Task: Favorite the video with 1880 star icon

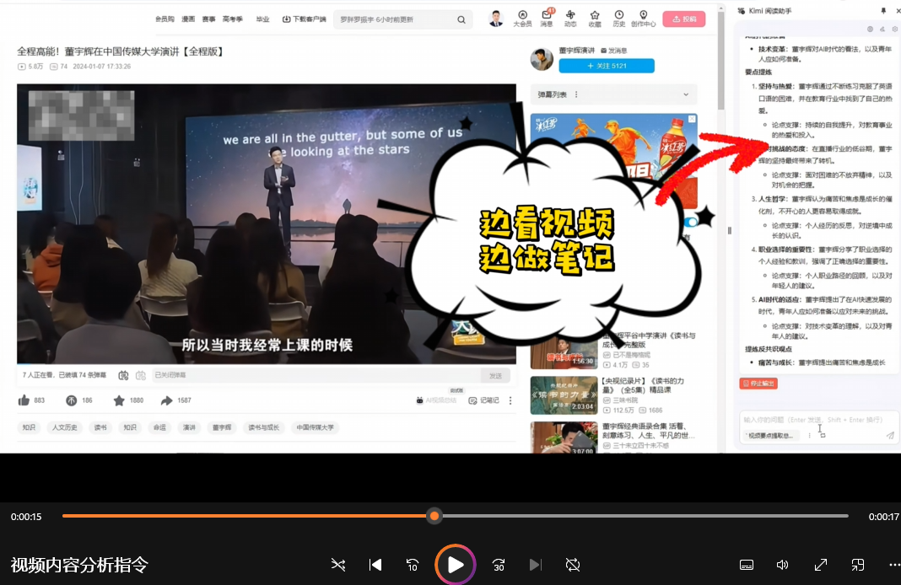Action: coord(119,400)
